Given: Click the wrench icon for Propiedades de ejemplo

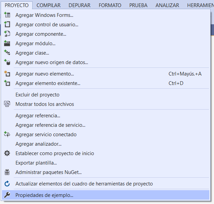Looking at the screenshot, I should [7, 195].
